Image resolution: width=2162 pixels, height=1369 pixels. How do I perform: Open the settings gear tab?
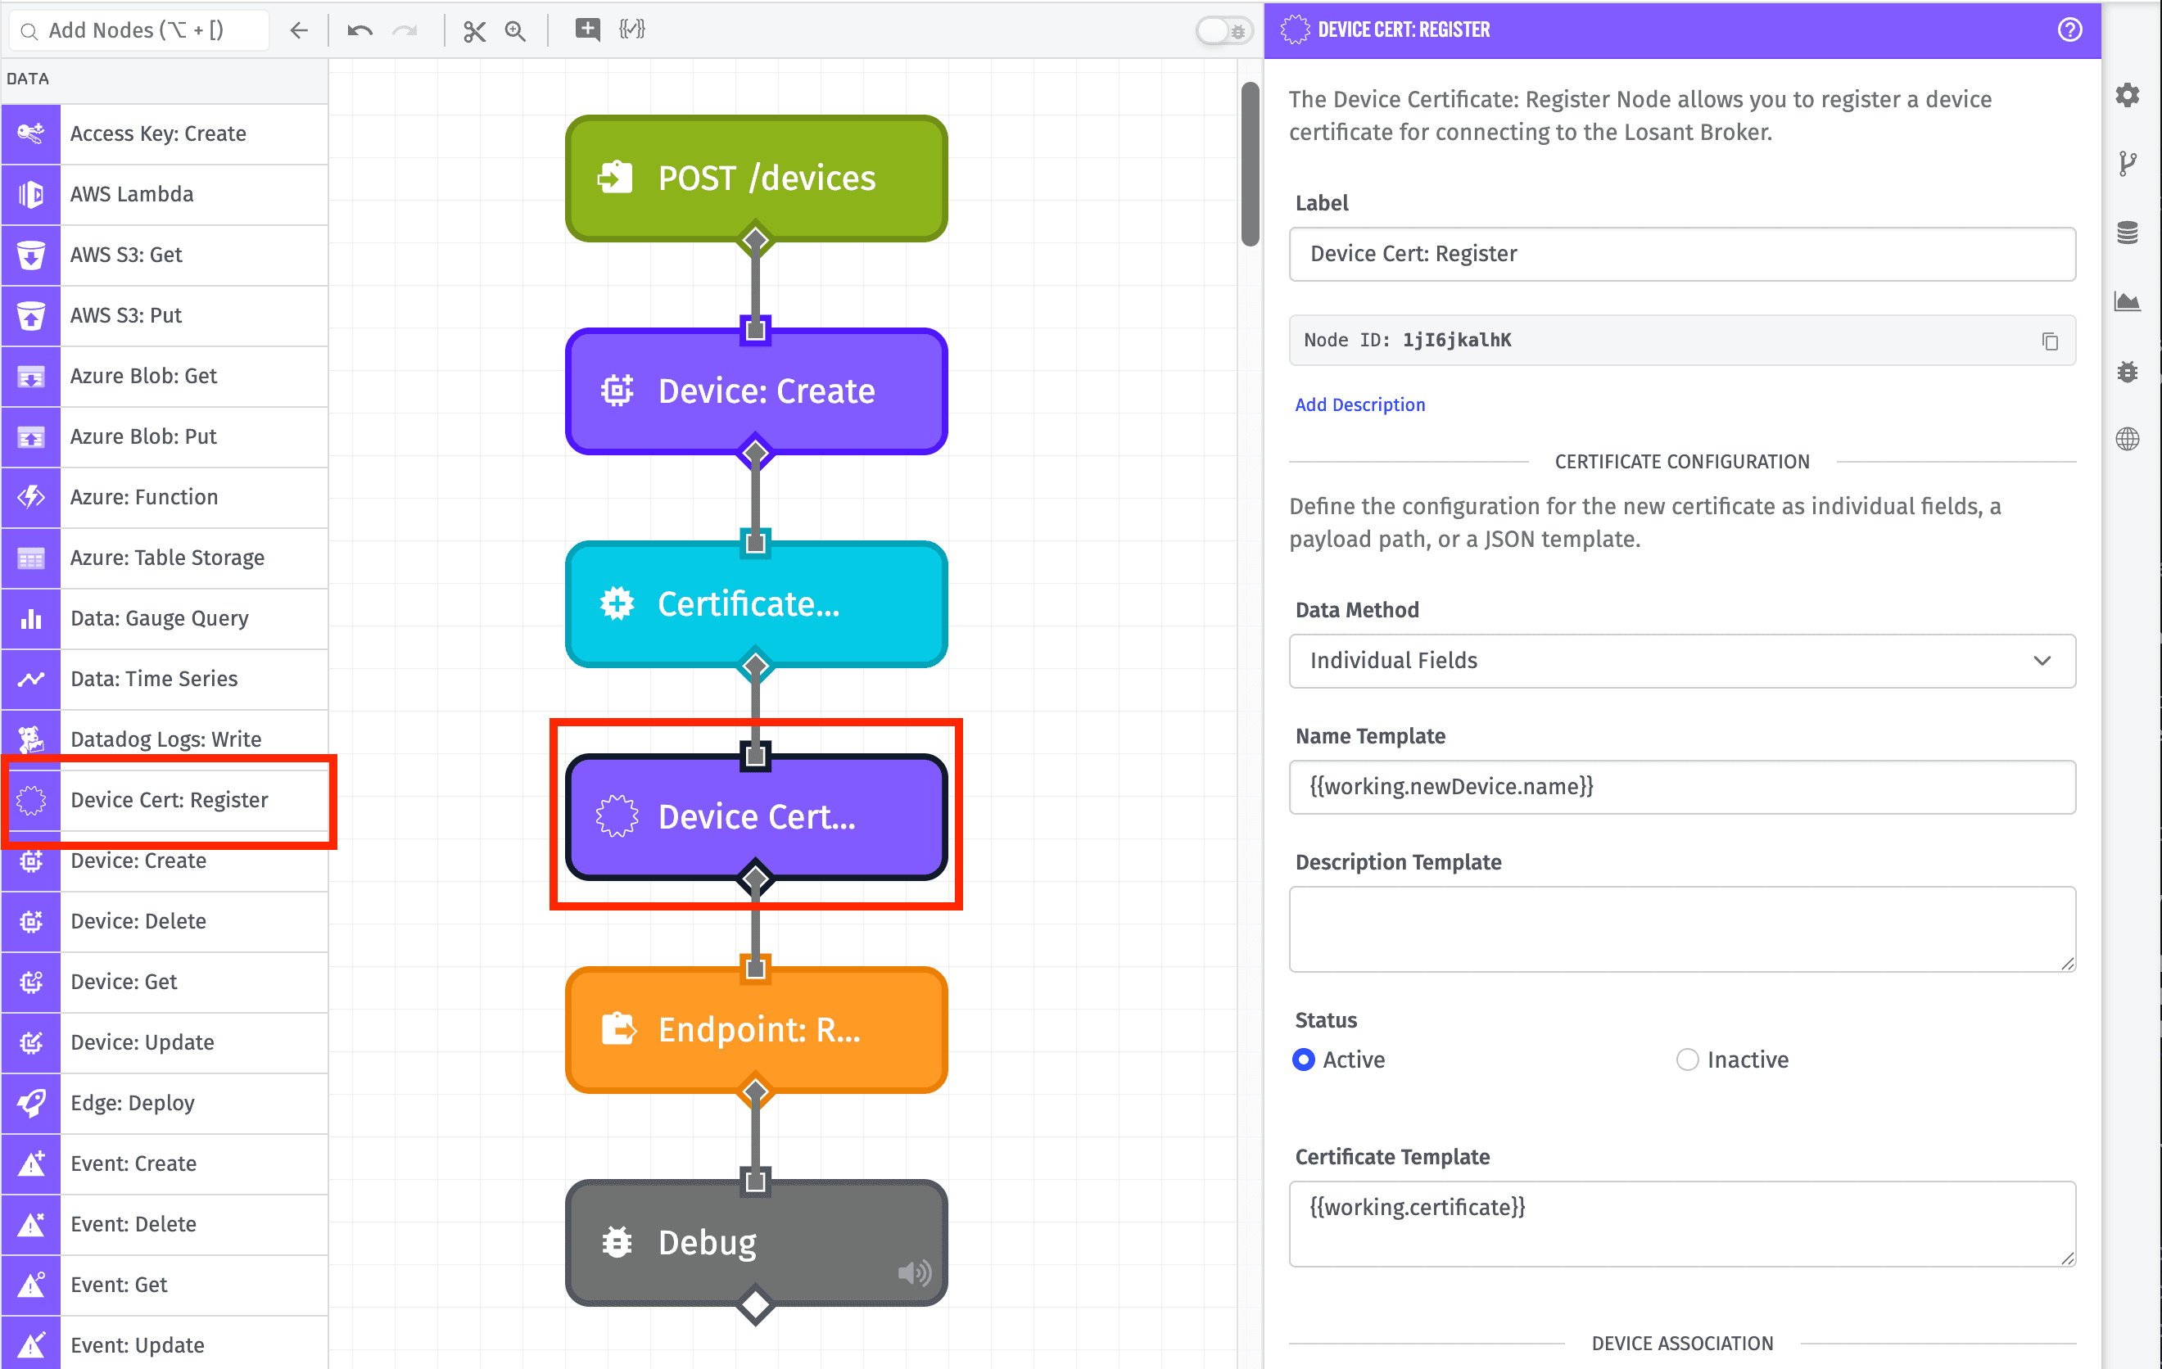point(2128,95)
